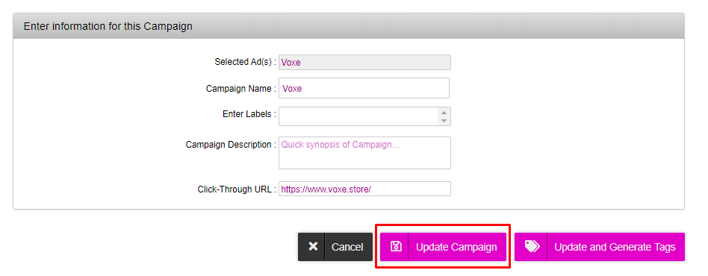Click the 'Enter Labels :' label

249,114
